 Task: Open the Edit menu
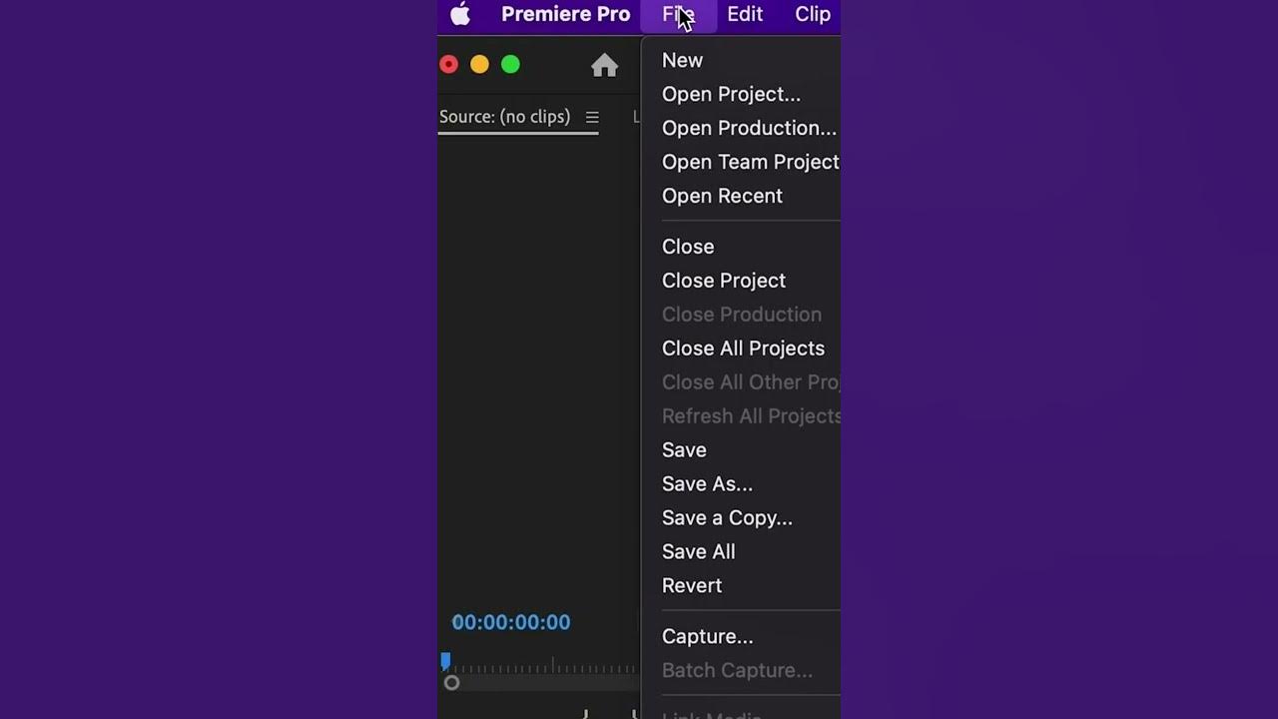click(745, 14)
